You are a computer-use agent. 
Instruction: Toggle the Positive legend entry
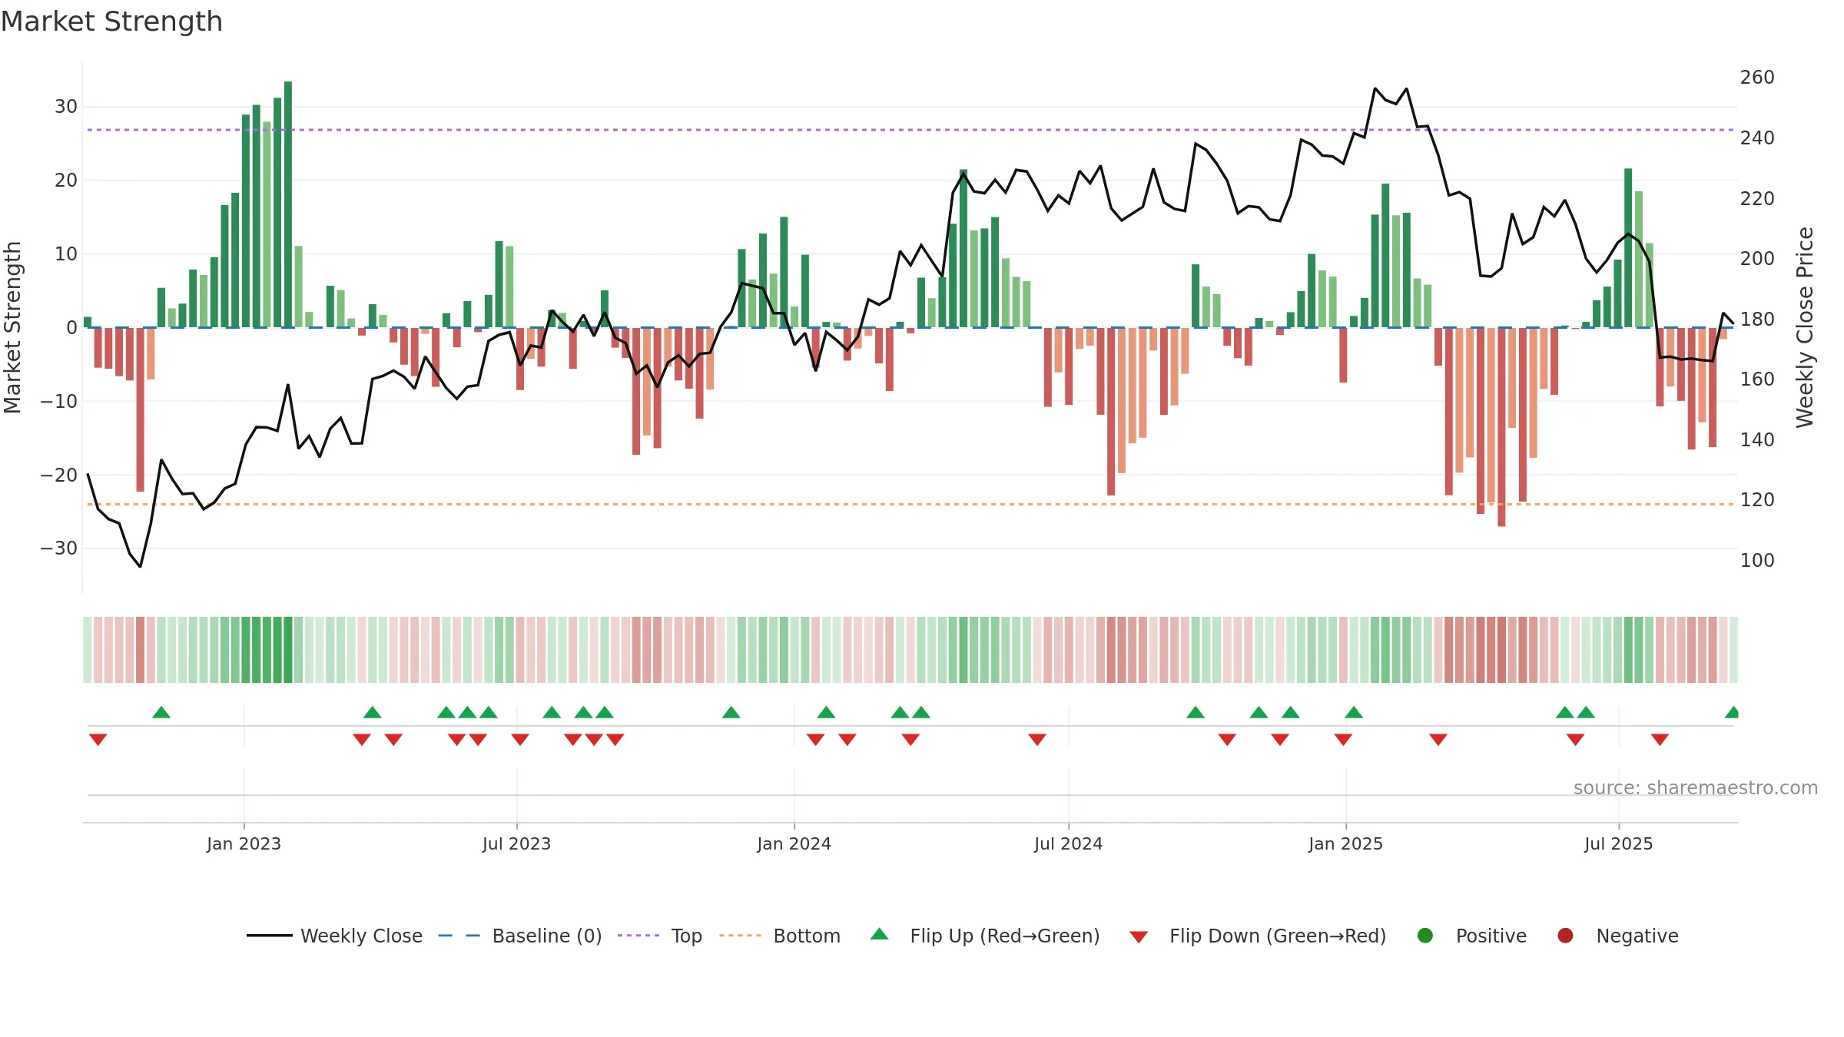[x=1471, y=936]
